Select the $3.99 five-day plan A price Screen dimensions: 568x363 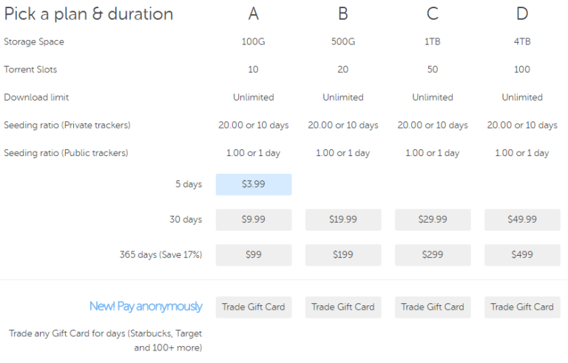[254, 184]
